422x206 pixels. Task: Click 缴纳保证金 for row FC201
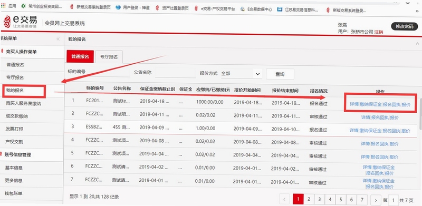pyautogui.click(x=371, y=105)
